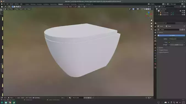Toggle the camera view icon
This screenshot has width=186, height=104.
tap(151, 26)
